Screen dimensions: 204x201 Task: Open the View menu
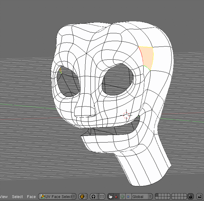(4, 197)
